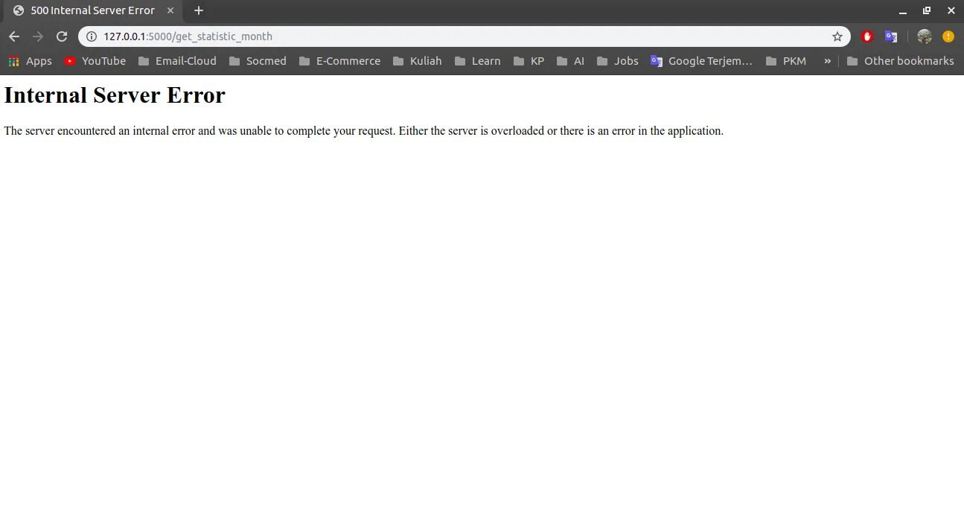
Task: Open the Learn bookmark folder
Action: tap(477, 61)
